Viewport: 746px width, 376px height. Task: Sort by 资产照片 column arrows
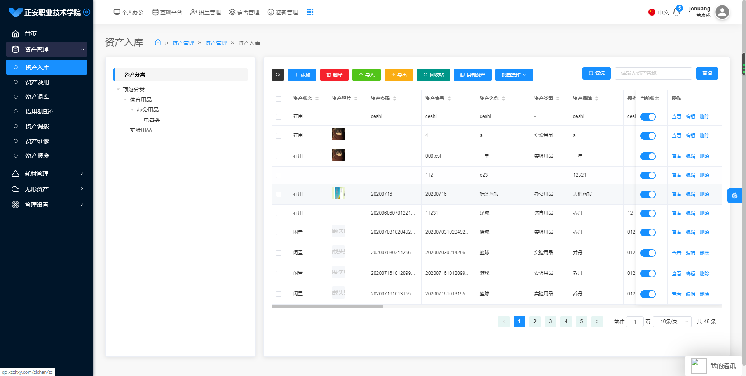pos(356,99)
